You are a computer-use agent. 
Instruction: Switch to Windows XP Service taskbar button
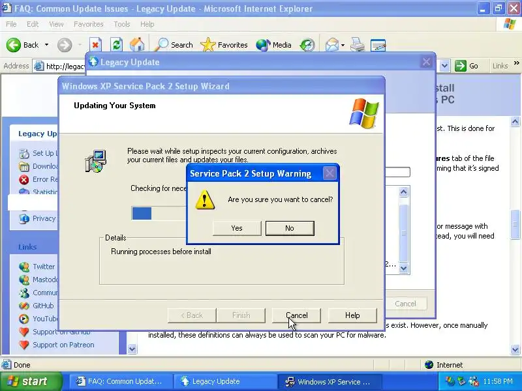[x=330, y=381]
